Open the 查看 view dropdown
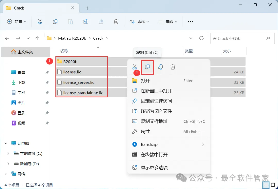 click(167, 22)
